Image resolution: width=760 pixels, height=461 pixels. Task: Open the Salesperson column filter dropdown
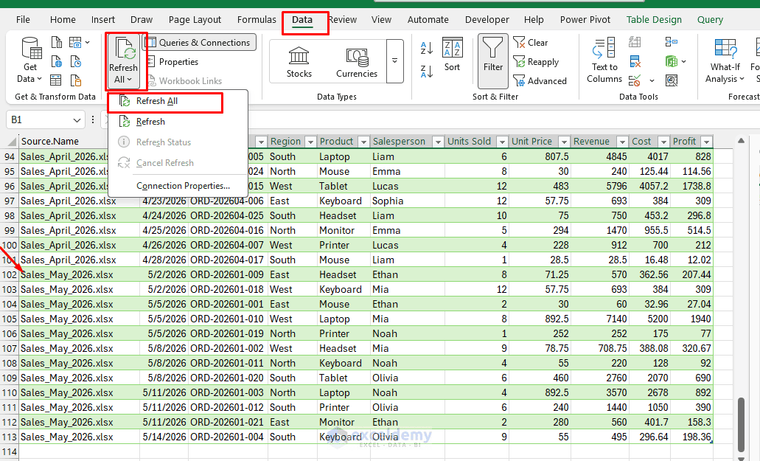pyautogui.click(x=438, y=142)
